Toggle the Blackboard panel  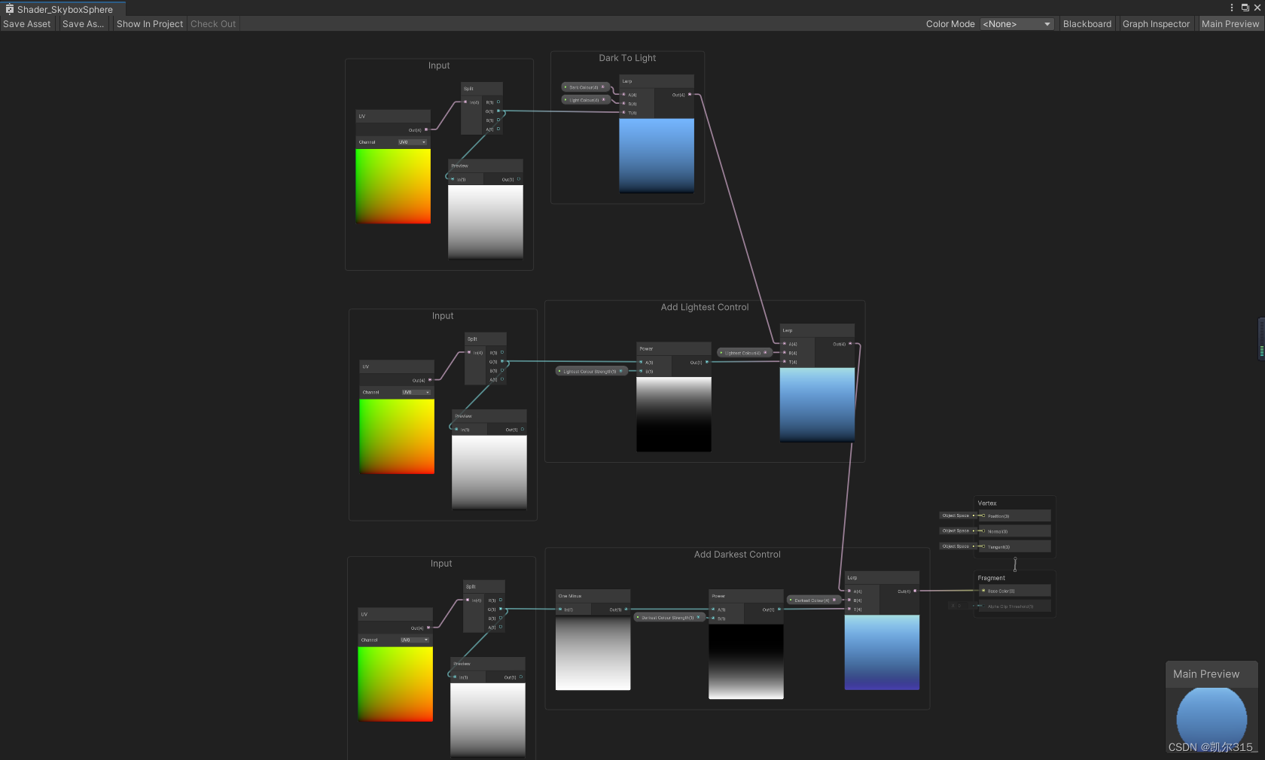click(x=1087, y=23)
